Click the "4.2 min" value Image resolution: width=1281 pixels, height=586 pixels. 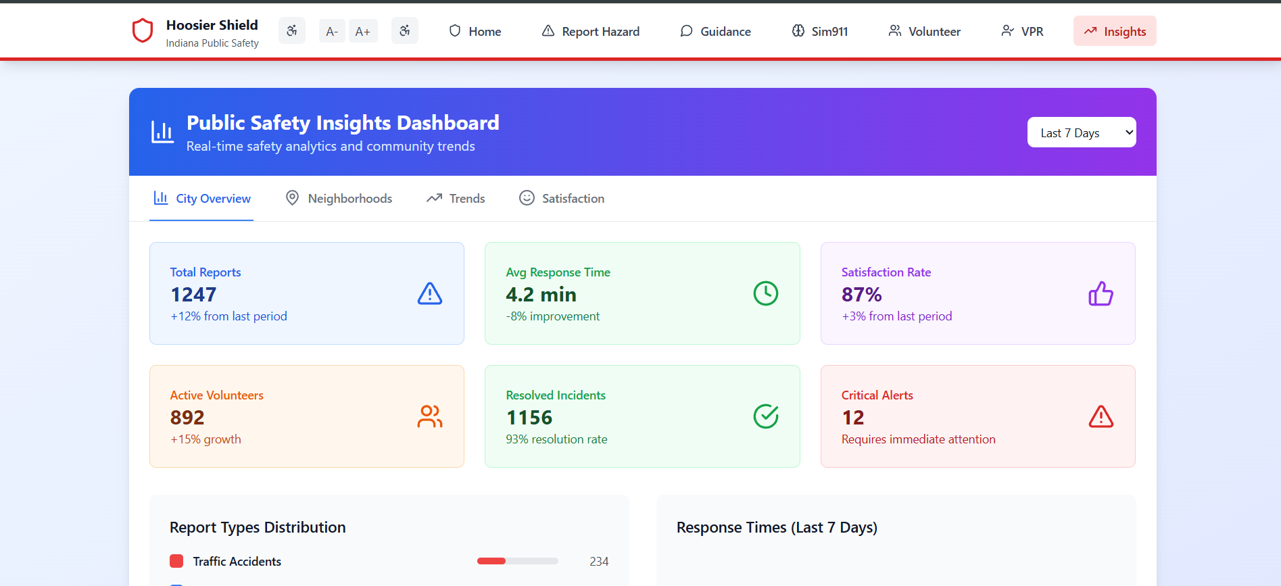541,295
